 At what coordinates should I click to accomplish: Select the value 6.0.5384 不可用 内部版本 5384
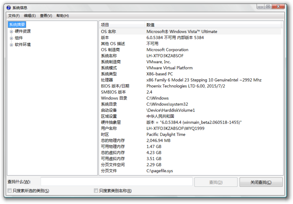tap(175, 38)
